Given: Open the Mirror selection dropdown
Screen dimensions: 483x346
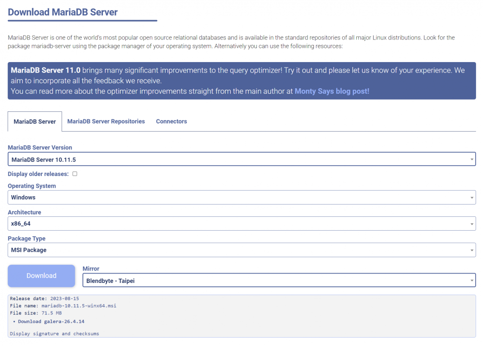Looking at the screenshot, I should (x=278, y=280).
